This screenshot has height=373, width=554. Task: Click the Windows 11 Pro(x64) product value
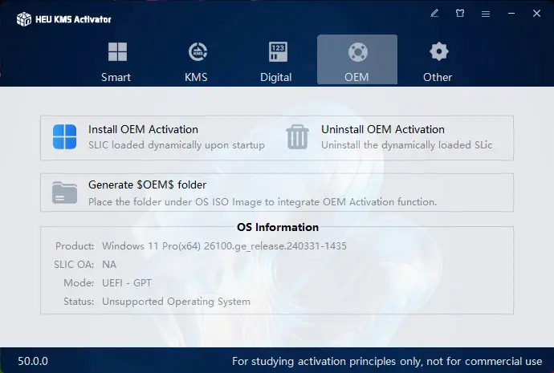click(x=224, y=246)
